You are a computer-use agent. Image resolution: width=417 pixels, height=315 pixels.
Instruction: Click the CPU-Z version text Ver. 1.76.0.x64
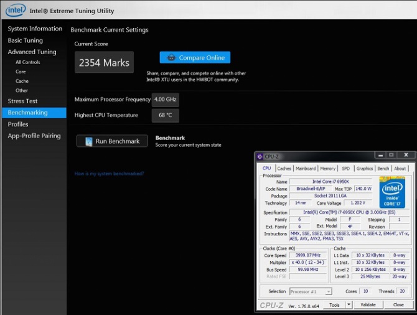coord(304,306)
